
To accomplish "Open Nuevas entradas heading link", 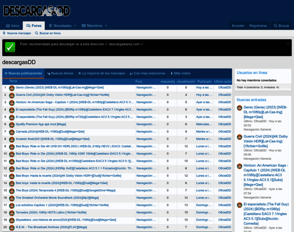I will [251, 100].
